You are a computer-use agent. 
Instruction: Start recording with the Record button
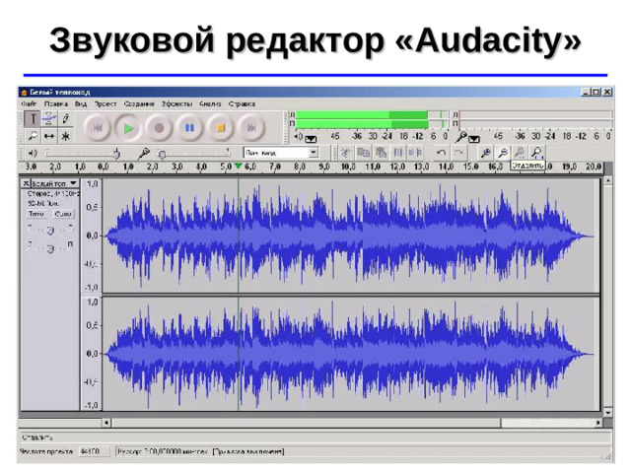(160, 128)
